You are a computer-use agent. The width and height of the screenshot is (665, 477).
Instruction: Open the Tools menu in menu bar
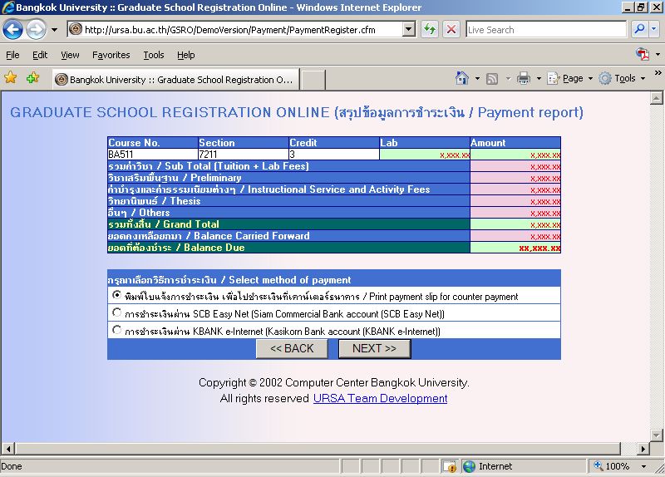point(154,55)
